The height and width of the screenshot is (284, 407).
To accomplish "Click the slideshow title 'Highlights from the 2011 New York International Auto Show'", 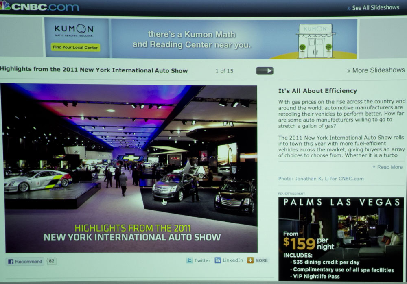I will point(94,70).
